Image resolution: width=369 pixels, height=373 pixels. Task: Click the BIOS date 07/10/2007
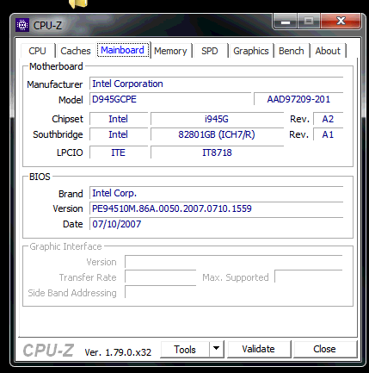coord(216,224)
